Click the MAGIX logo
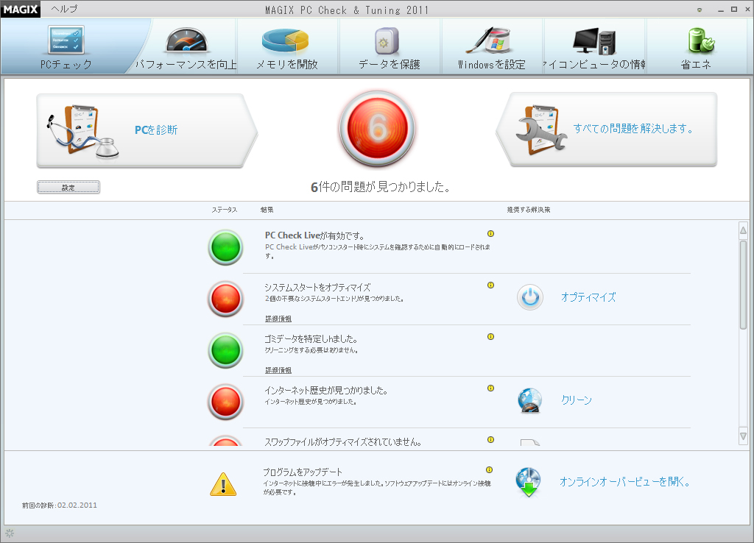The width and height of the screenshot is (754, 543). pyautogui.click(x=20, y=9)
